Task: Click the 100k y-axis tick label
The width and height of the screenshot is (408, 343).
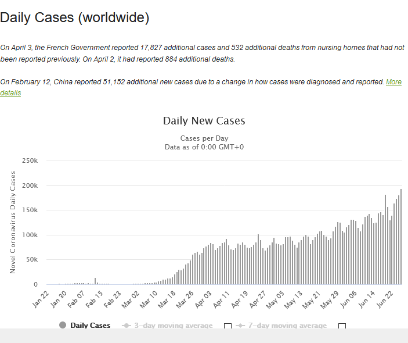Action: (x=30, y=235)
